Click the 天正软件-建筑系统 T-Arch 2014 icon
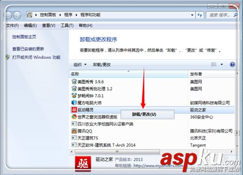243x175 pixels. [x=74, y=145]
